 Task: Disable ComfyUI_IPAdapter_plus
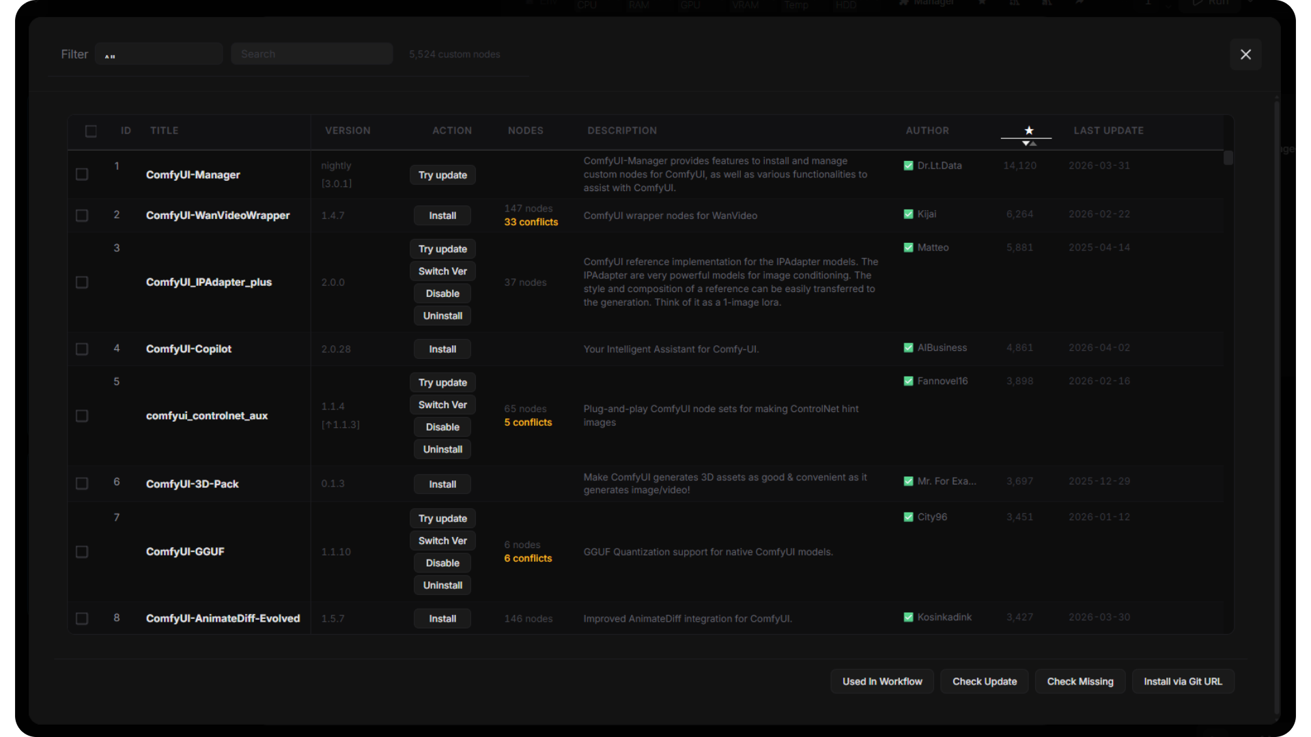[442, 293]
